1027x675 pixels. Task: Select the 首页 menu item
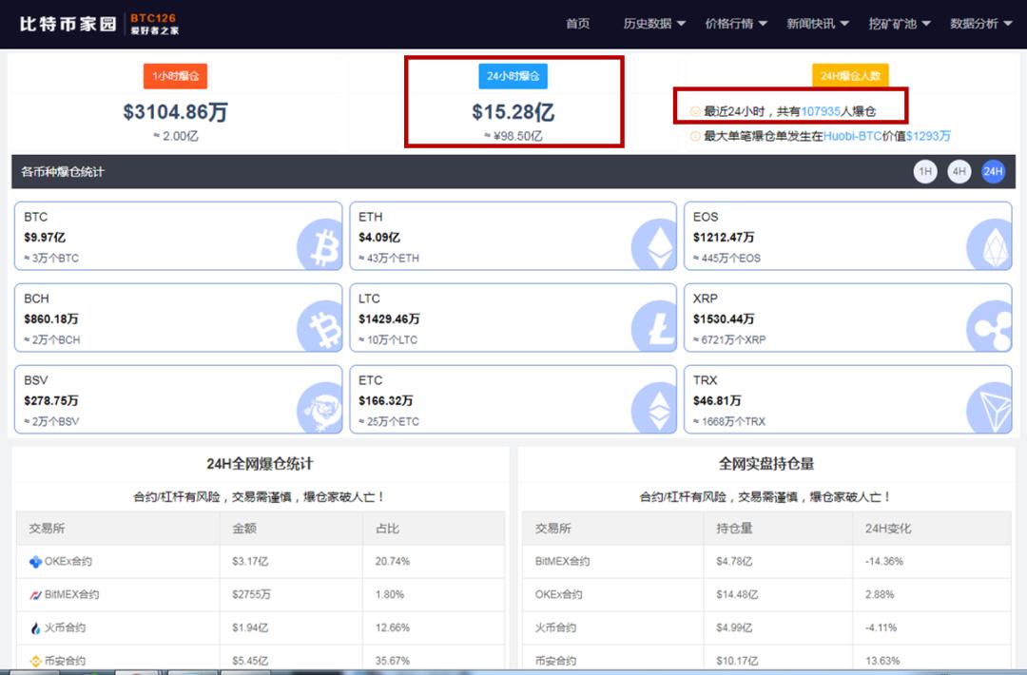(x=577, y=24)
